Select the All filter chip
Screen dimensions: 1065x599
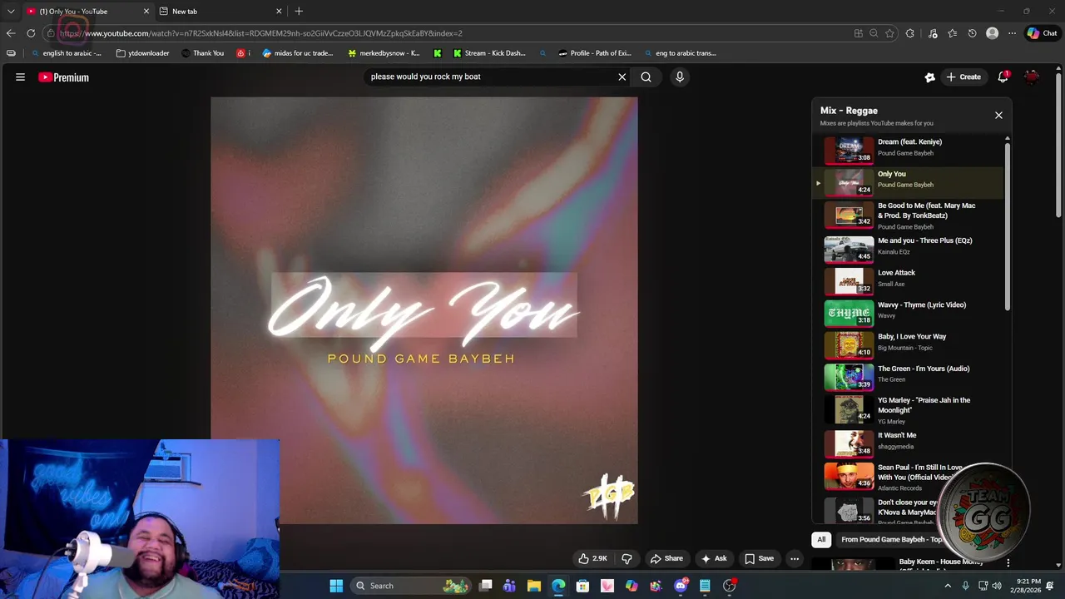pos(821,539)
